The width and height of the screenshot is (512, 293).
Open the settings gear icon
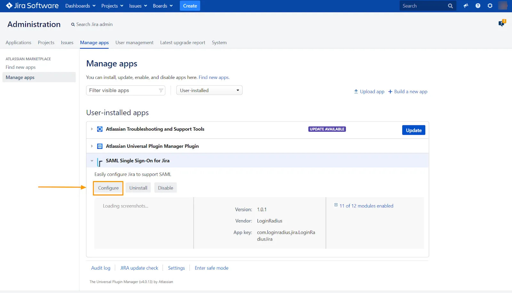coord(490,6)
